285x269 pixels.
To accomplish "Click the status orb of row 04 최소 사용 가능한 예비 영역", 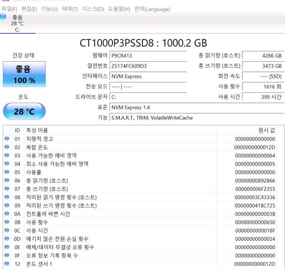I will pos(7,164).
